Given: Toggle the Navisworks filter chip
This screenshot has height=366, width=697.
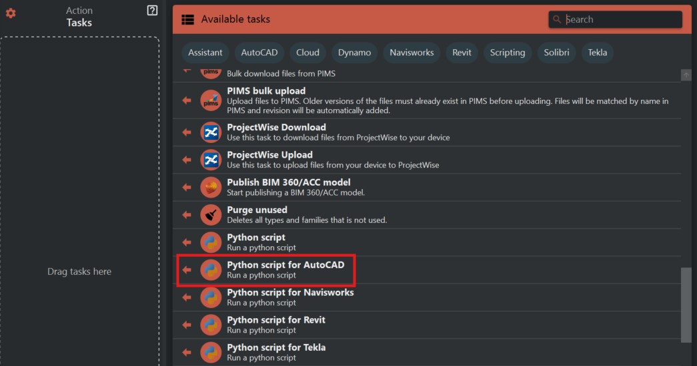Looking at the screenshot, I should tap(412, 53).
